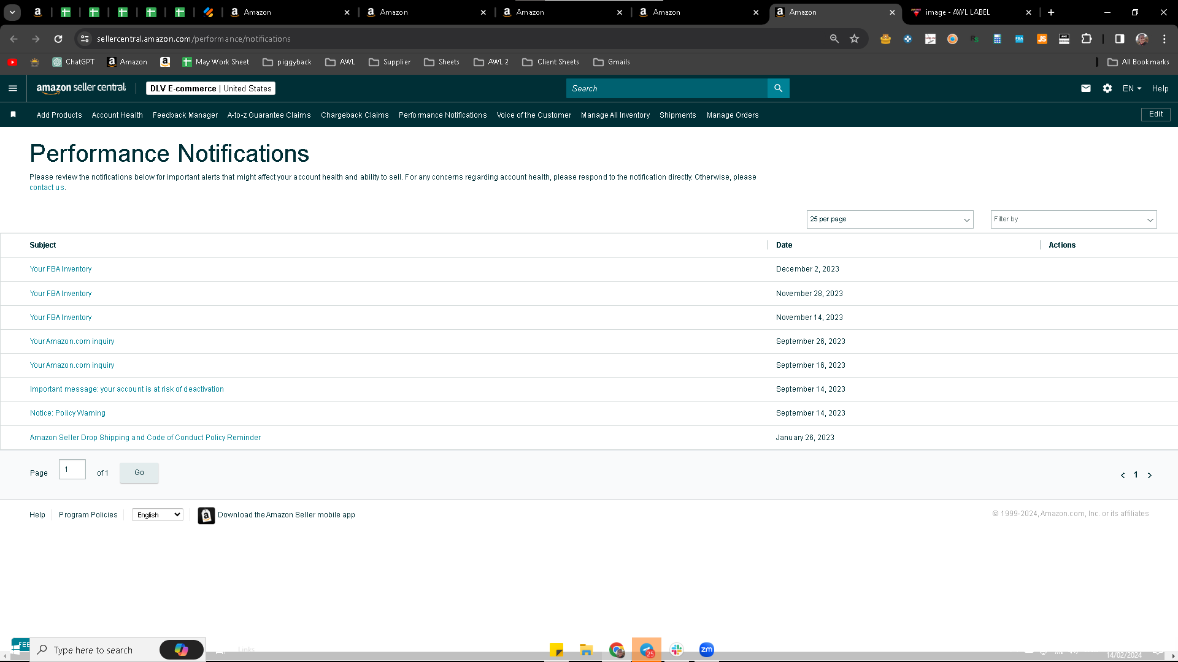Open the September 26 Amazon.com inquiry
This screenshot has width=1178, height=662.
coord(72,341)
